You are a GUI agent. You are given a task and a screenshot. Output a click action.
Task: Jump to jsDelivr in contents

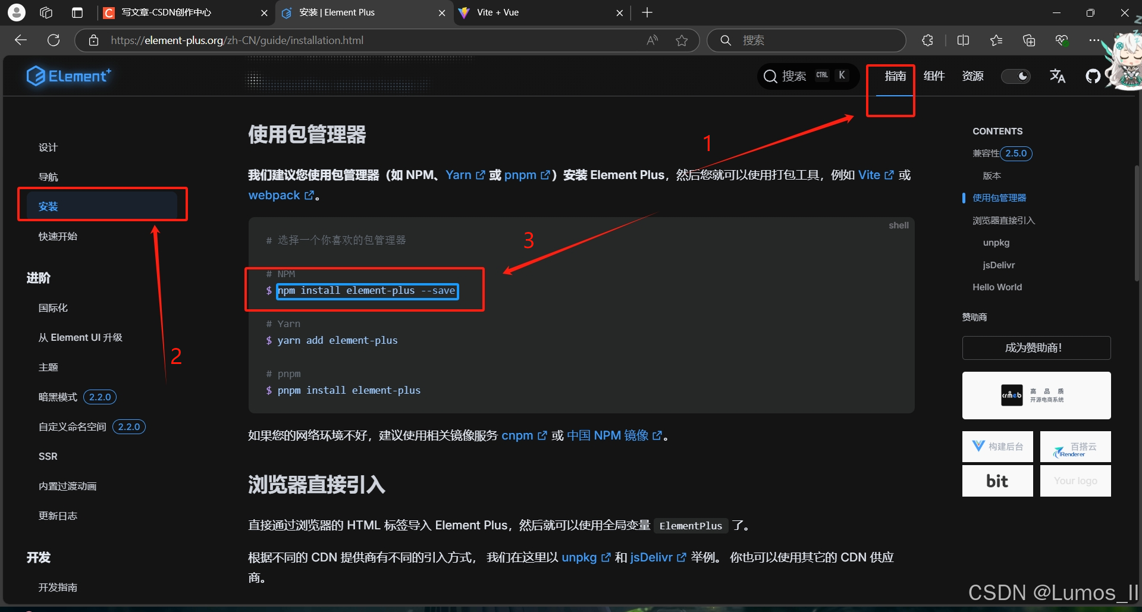999,265
